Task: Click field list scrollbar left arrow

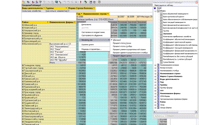Action: [155, 112]
